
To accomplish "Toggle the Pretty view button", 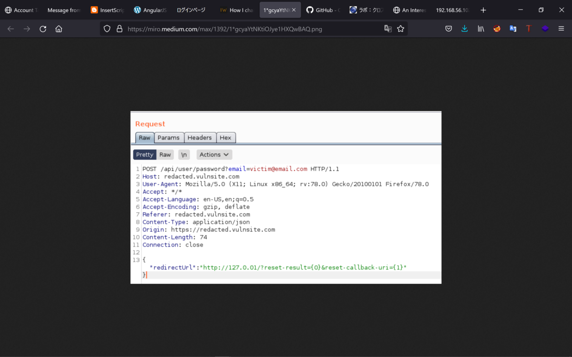I will coord(144,155).
